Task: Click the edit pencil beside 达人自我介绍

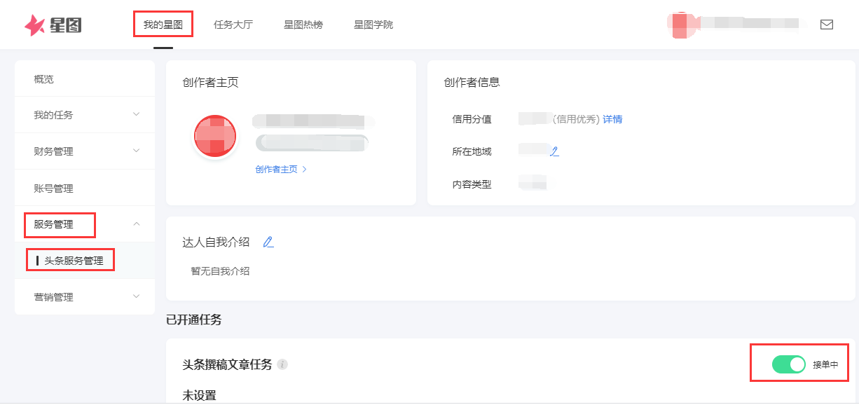Action: (268, 242)
